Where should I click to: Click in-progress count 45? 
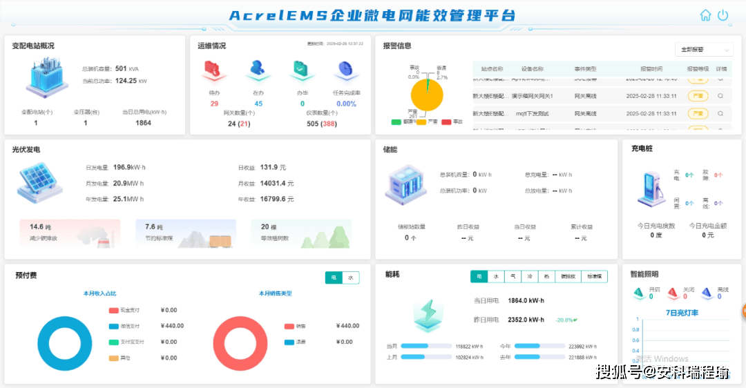[x=258, y=104]
